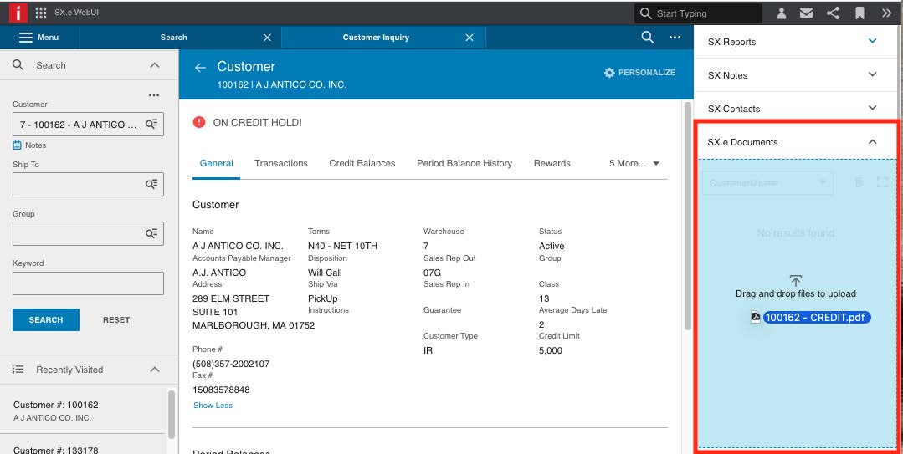Screen dimensions: 903x454
Task: Open the 5 More tabs dropdown
Action: [634, 163]
